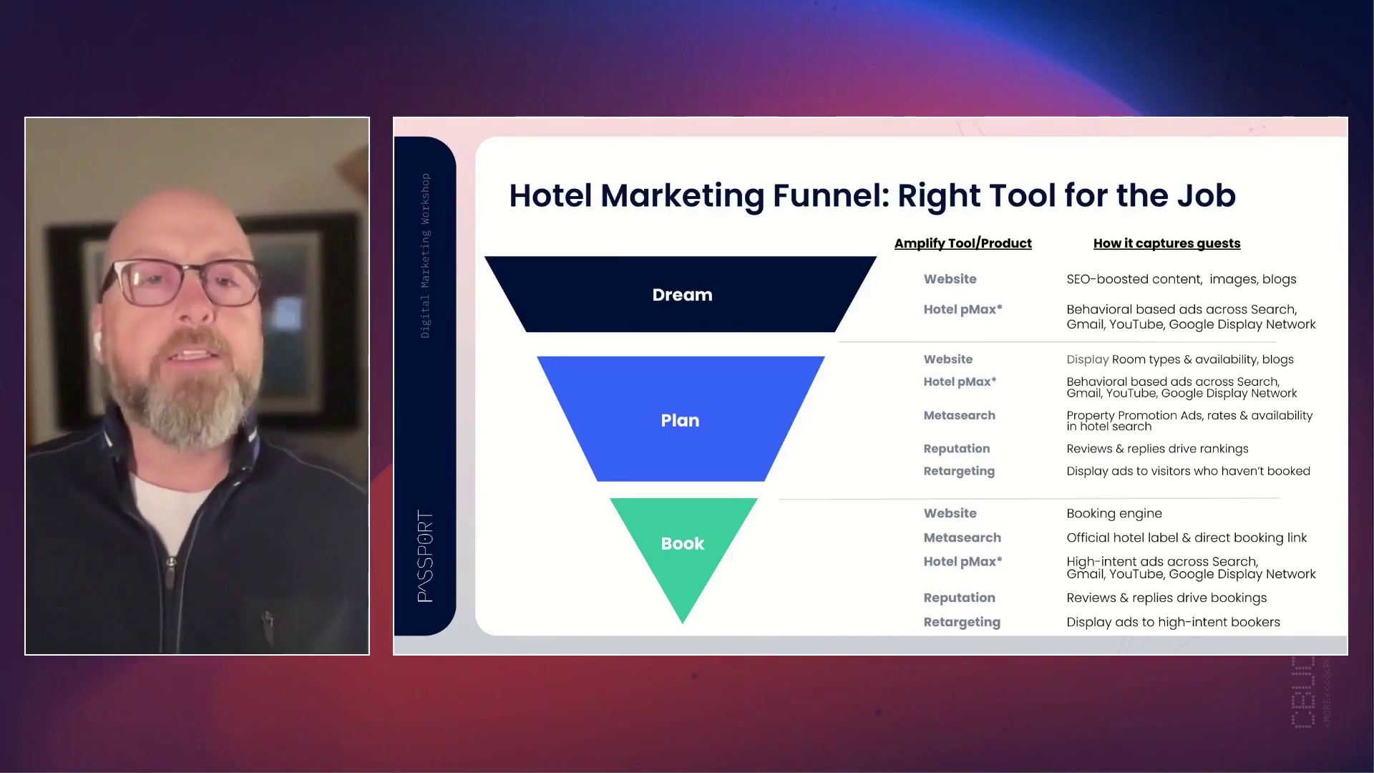Click Metasearch in the Book section
Screen dimensions: 1374x773
(962, 538)
